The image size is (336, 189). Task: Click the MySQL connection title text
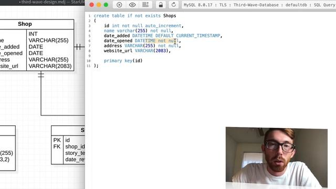point(259,5)
